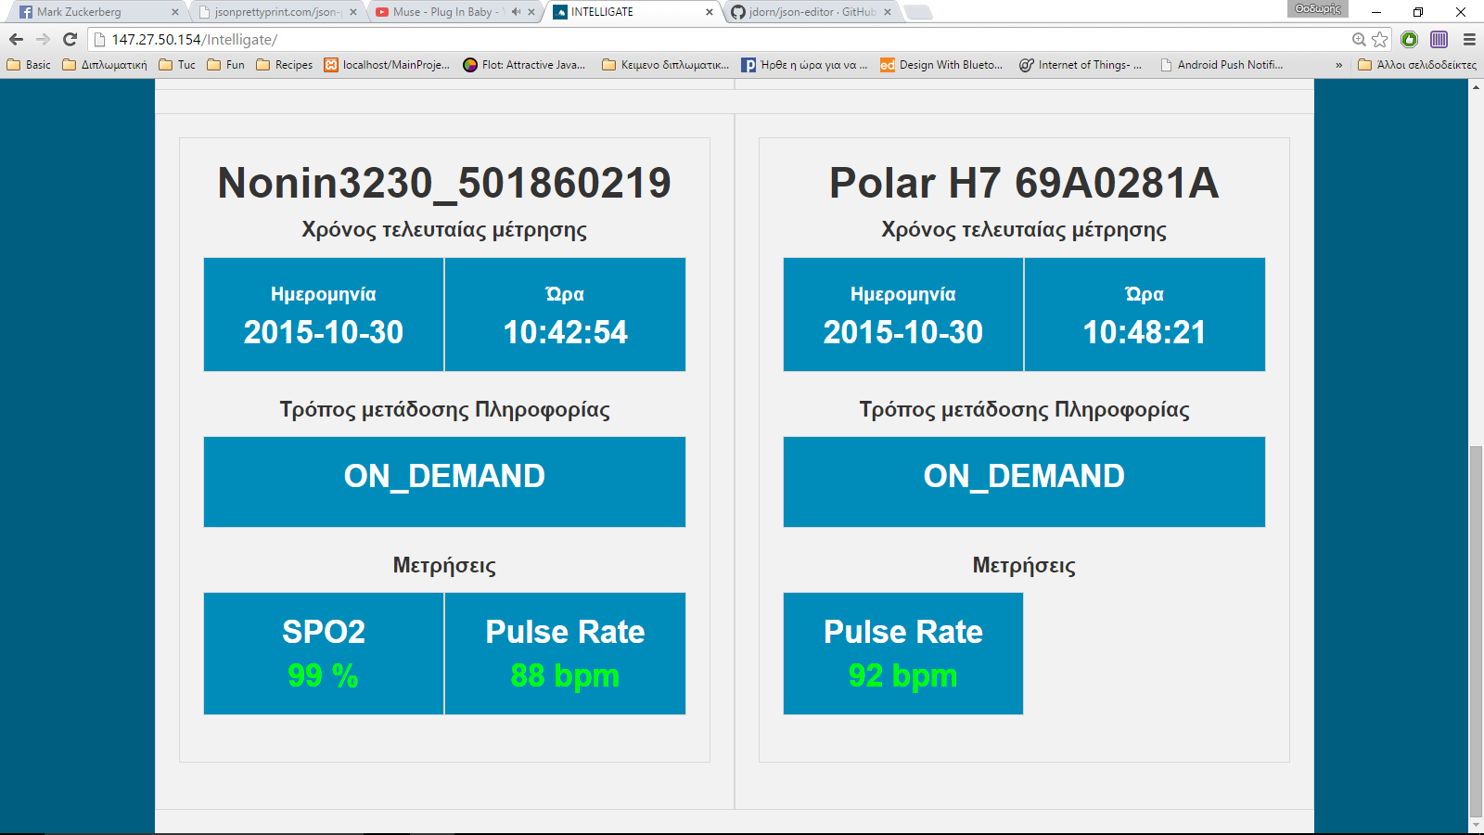Click the Nonin3230_501860219 device title

click(x=444, y=183)
